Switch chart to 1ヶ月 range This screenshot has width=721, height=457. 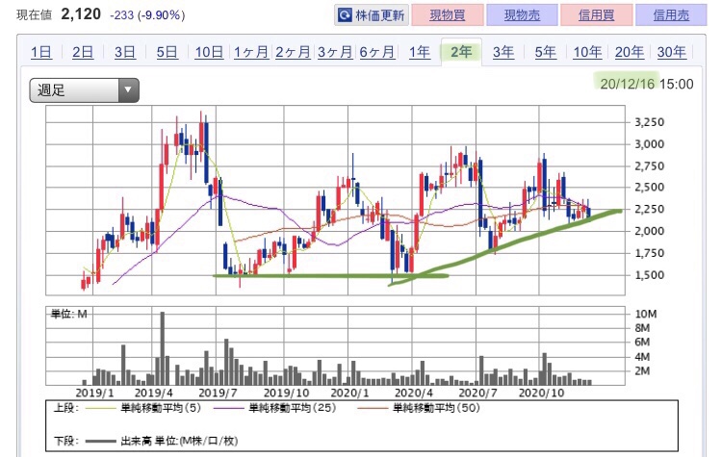click(251, 52)
